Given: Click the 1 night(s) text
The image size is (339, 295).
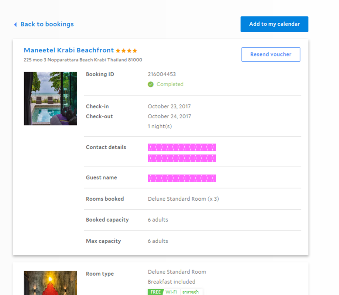Looking at the screenshot, I should [x=160, y=126].
